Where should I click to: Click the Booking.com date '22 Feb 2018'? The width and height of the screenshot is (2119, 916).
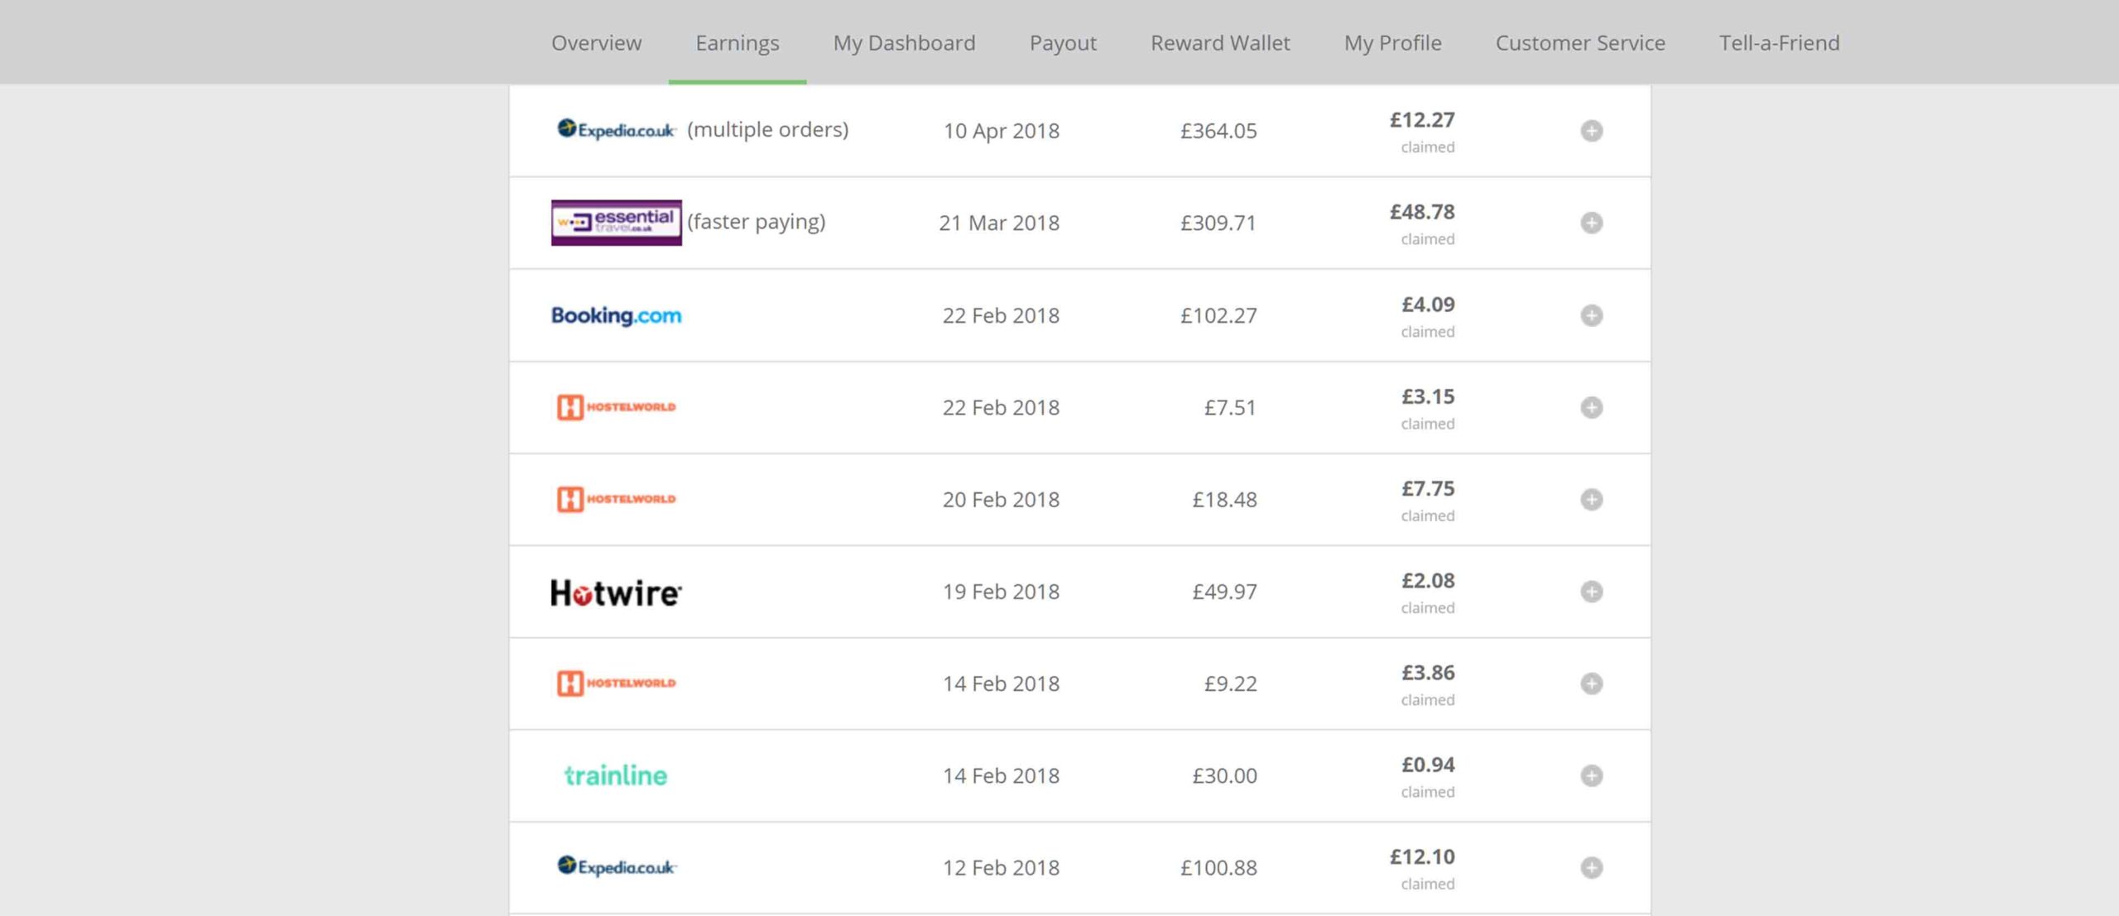tap(1001, 315)
